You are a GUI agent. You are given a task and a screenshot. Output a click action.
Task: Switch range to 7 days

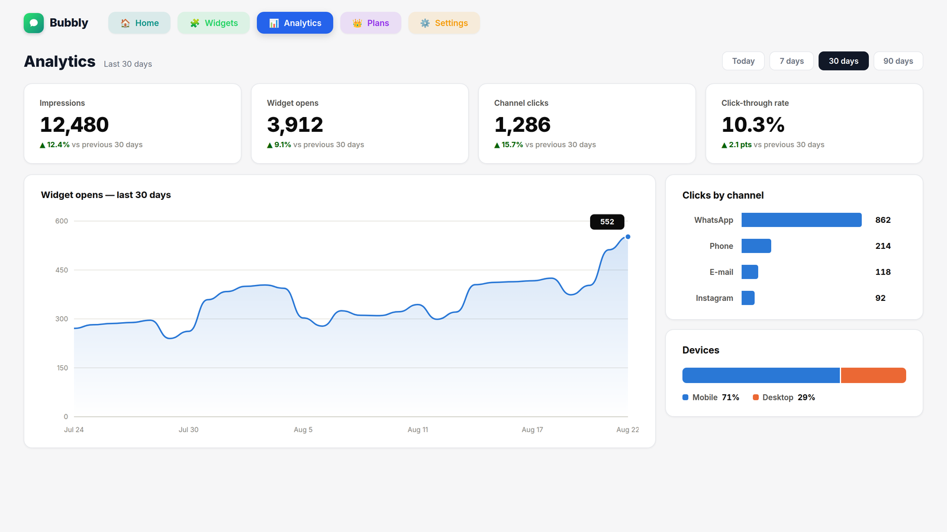coord(791,61)
